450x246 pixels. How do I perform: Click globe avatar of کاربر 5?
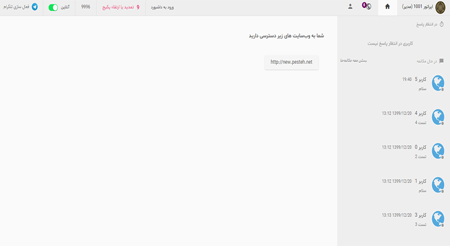438,83
